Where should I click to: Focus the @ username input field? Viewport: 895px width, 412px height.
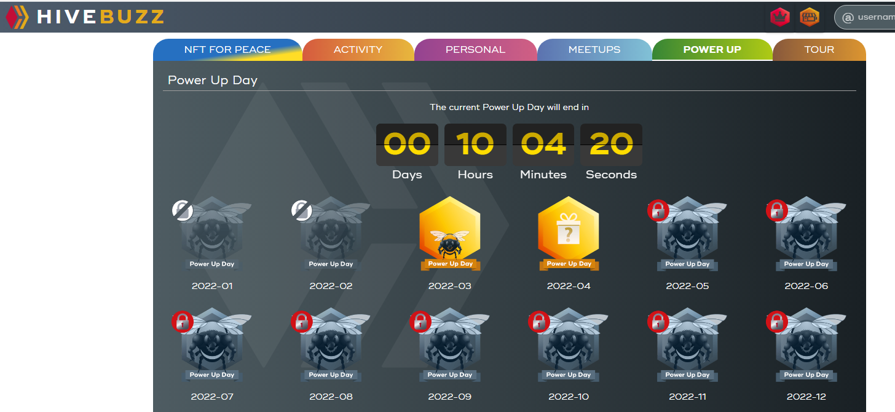[x=864, y=17]
